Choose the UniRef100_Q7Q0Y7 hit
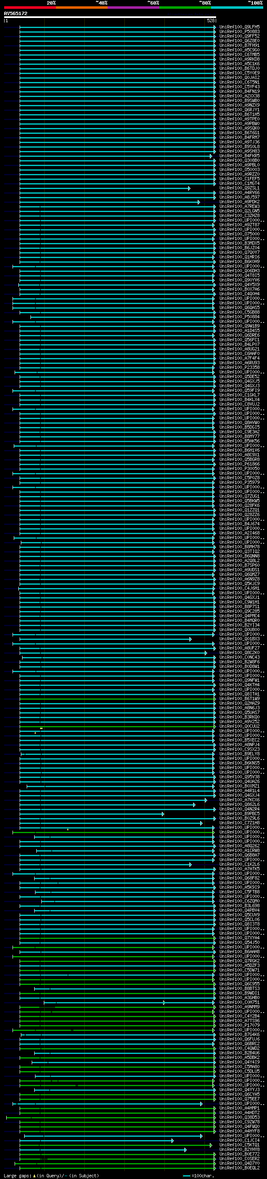Screen dimensions: 267x1179 tap(239, 252)
